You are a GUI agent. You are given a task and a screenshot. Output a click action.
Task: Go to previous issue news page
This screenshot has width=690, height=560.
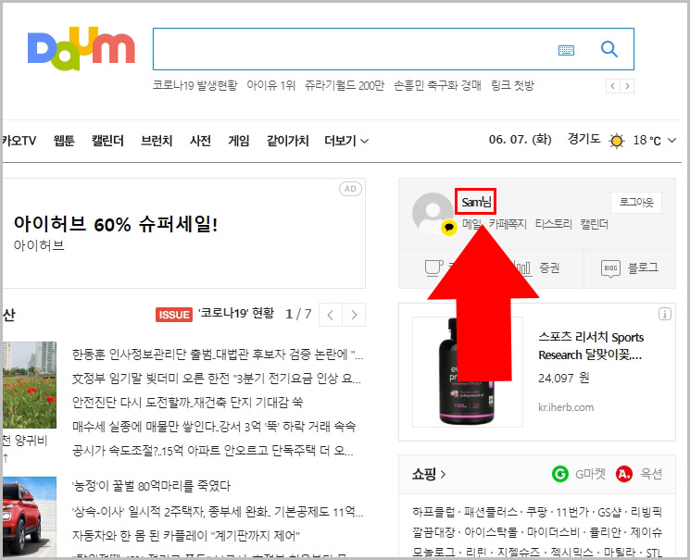coord(331,315)
